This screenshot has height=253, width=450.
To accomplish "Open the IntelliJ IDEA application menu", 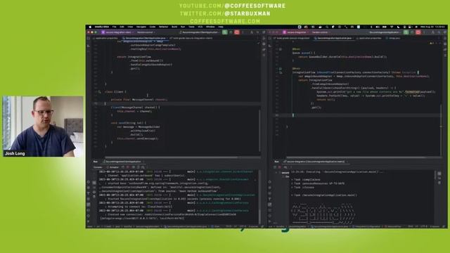I will (101, 27).
